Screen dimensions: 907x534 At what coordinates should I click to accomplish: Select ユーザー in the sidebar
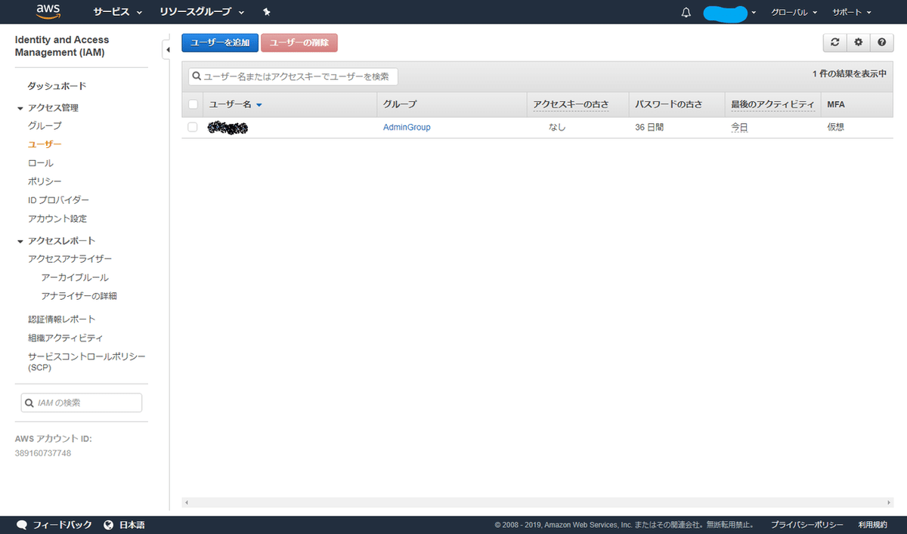pos(45,144)
